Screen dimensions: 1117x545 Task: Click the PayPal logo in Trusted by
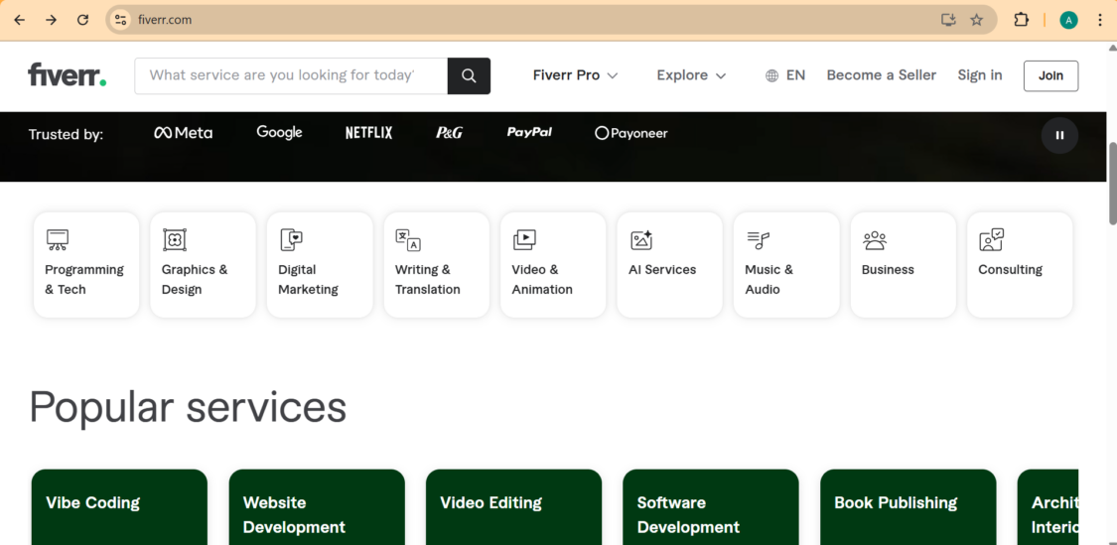point(529,132)
